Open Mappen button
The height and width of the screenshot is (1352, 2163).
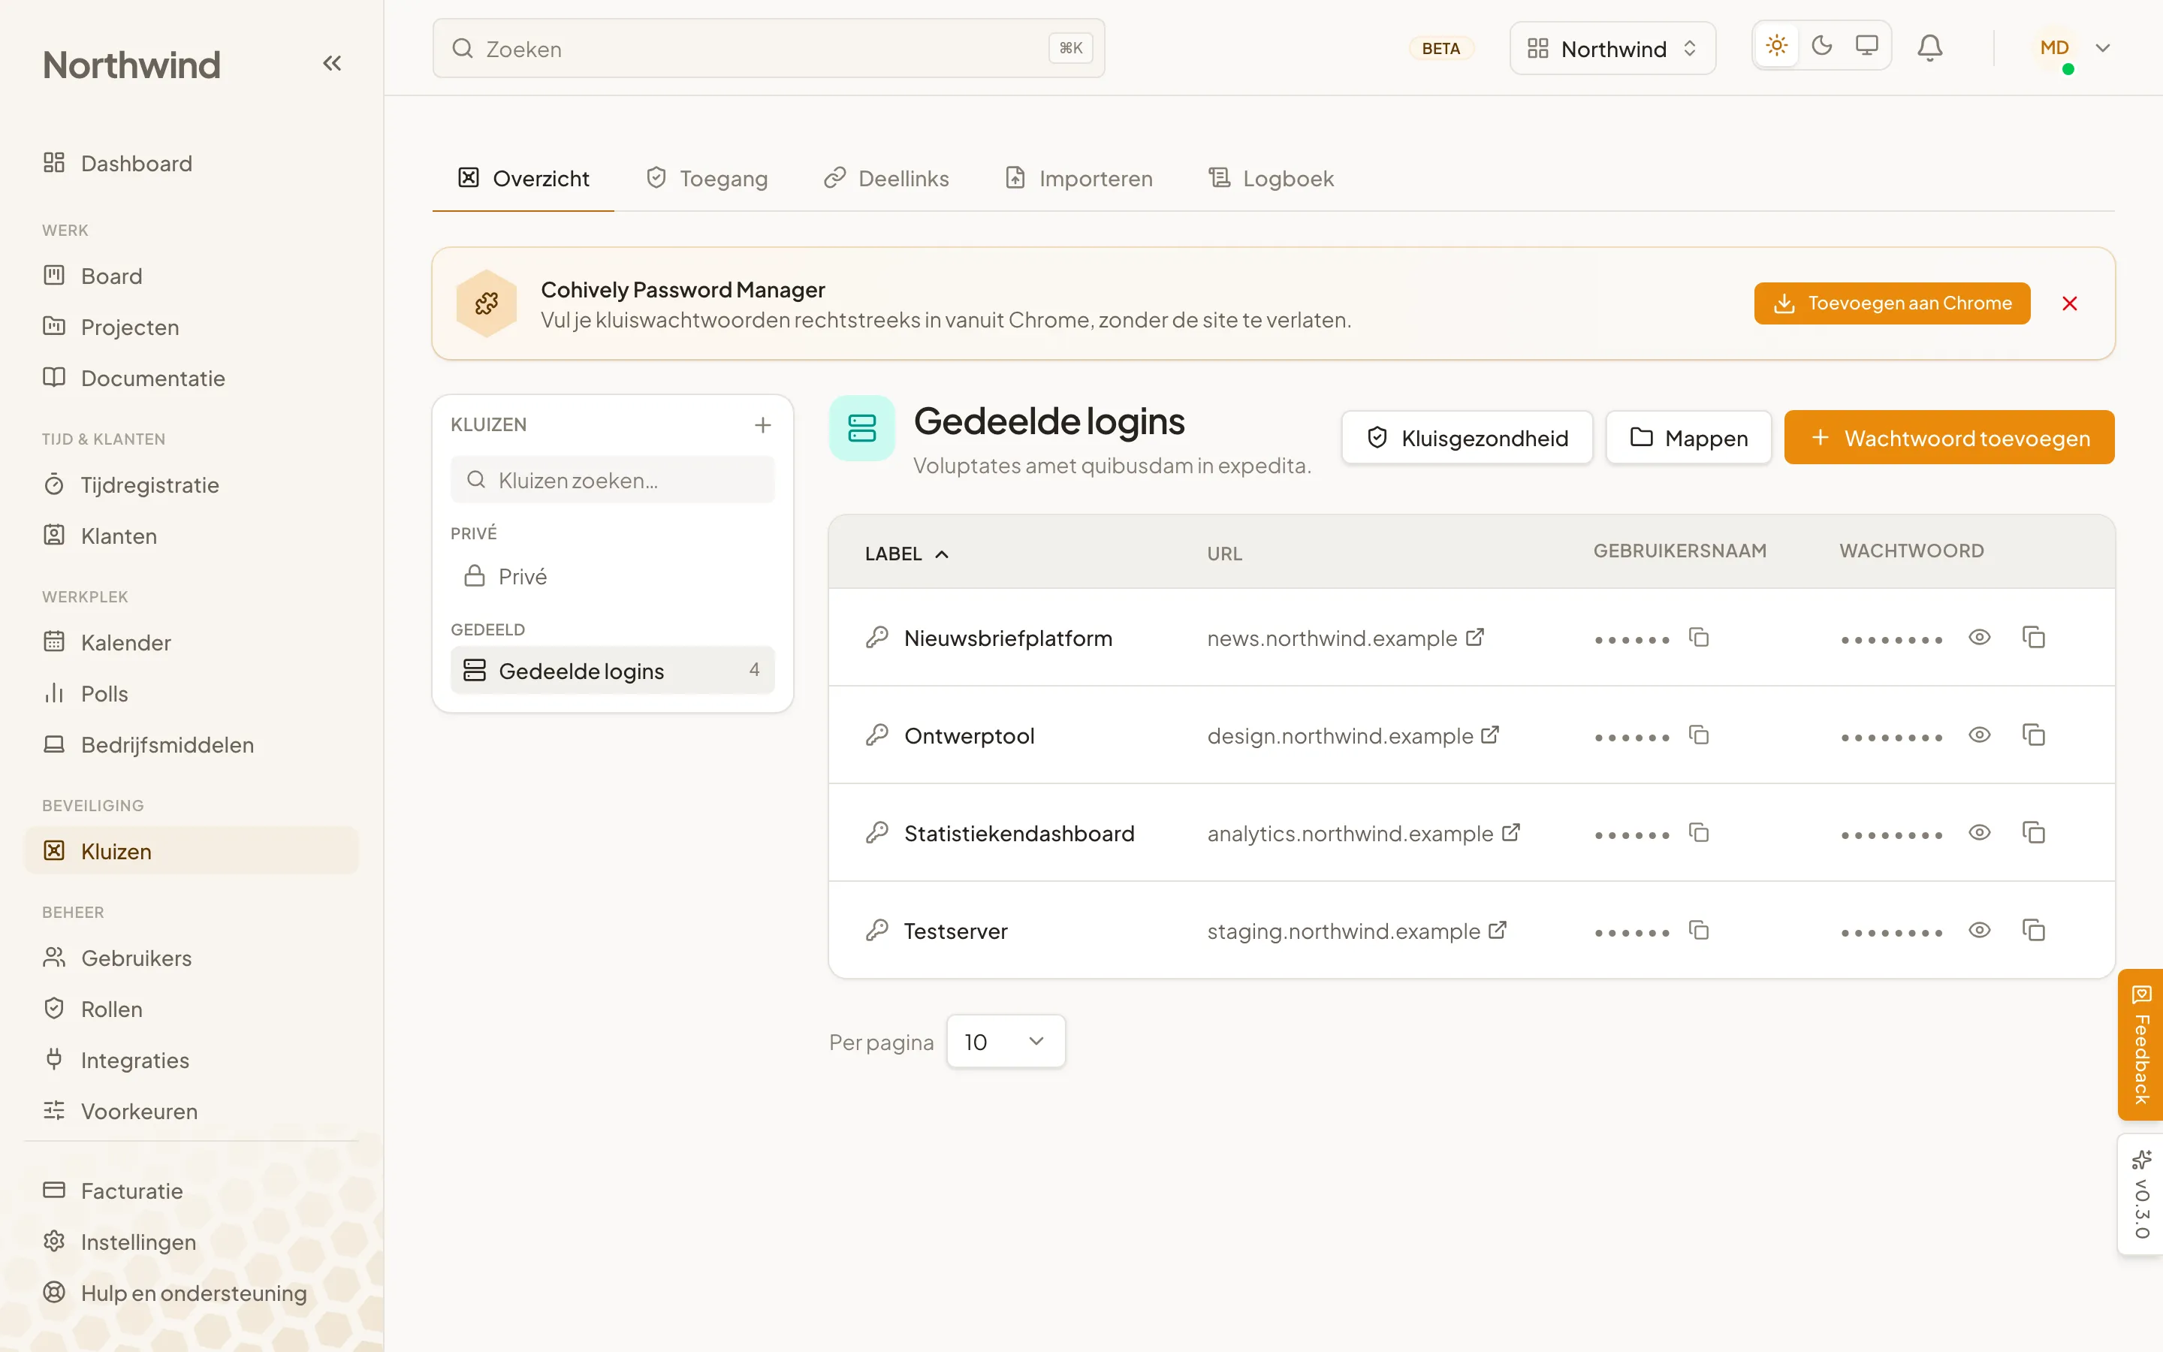(1688, 437)
